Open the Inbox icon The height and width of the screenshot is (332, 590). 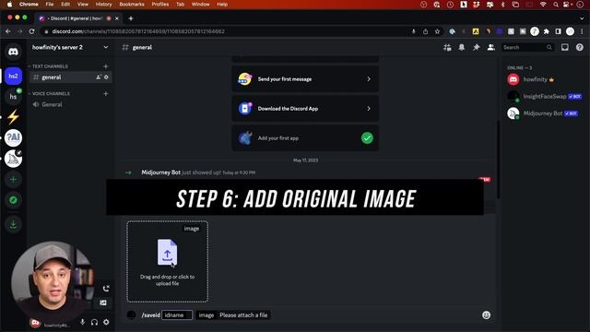pos(565,47)
